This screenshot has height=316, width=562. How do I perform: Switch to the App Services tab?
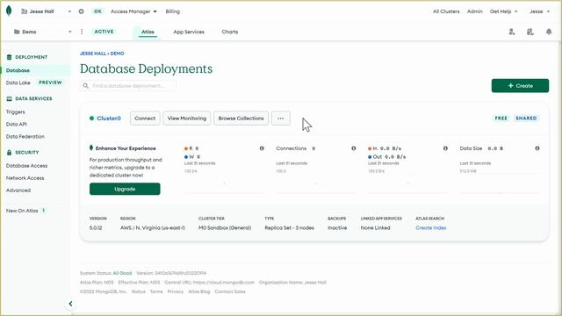[189, 32]
